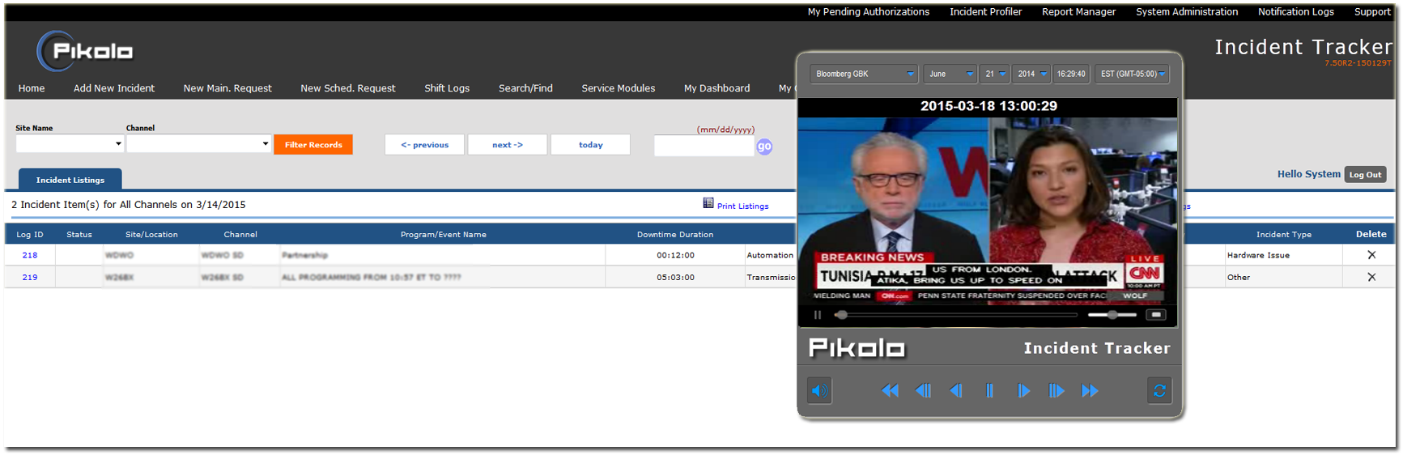Delete incident 219 with its X icon
Screen dimensions: 1403x455
tap(1371, 277)
